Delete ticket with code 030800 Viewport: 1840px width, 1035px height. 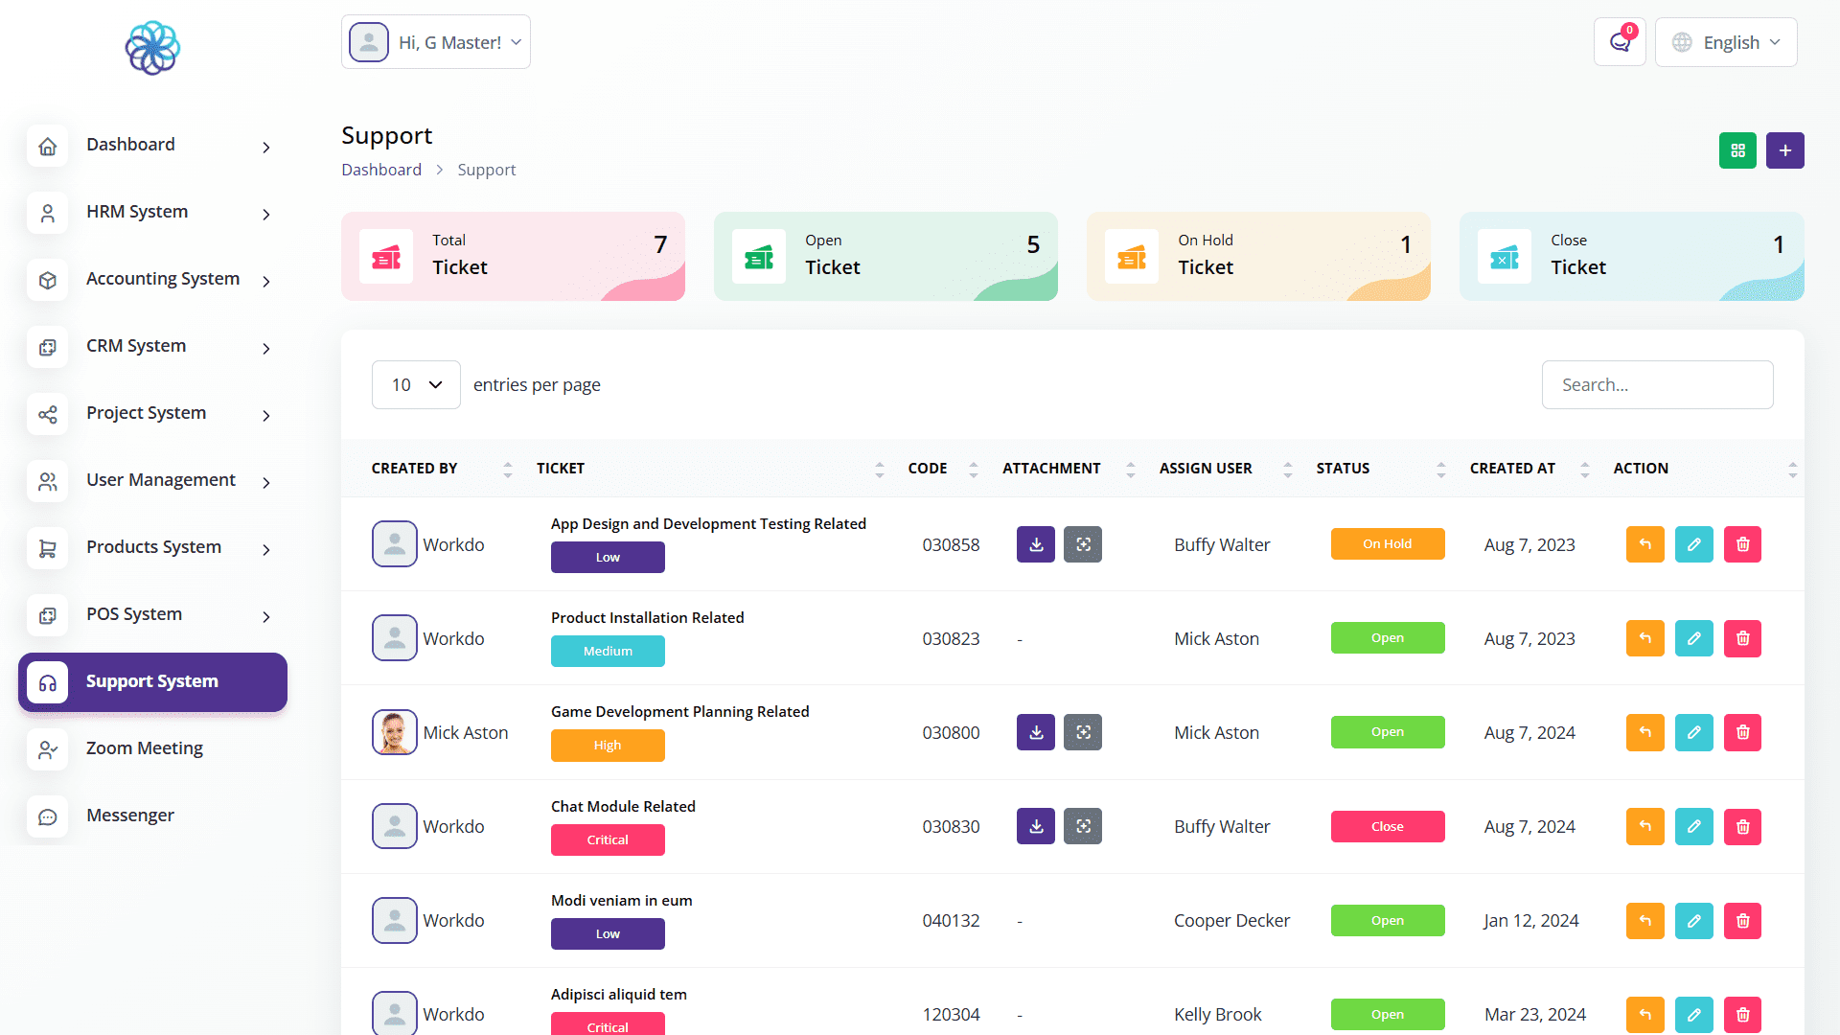[1742, 732]
